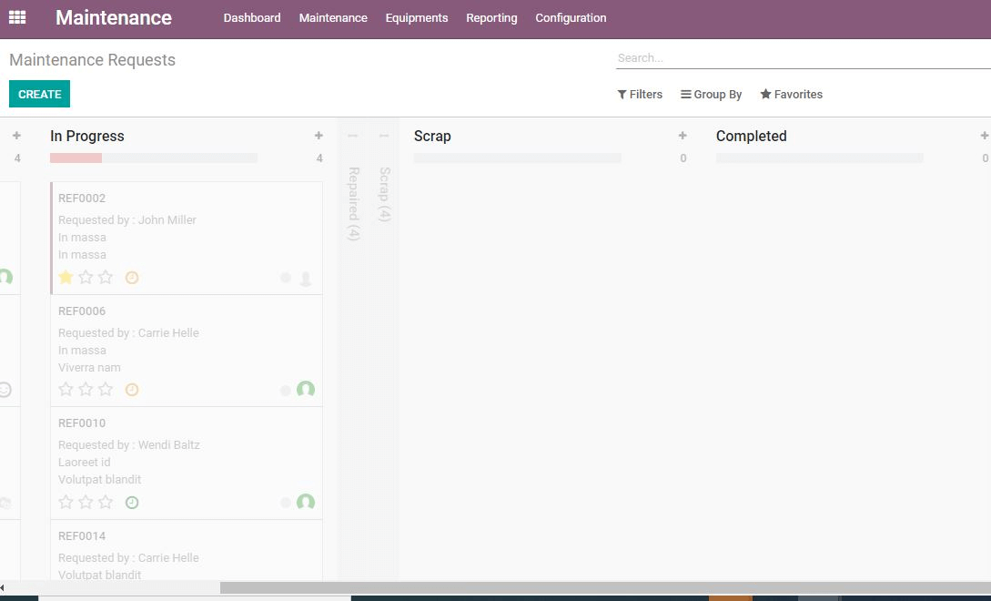Click the green user avatar on REF0006
This screenshot has height=601, width=991.
tap(305, 389)
